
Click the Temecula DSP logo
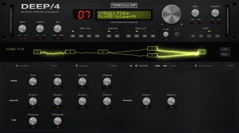[x=124, y=5]
